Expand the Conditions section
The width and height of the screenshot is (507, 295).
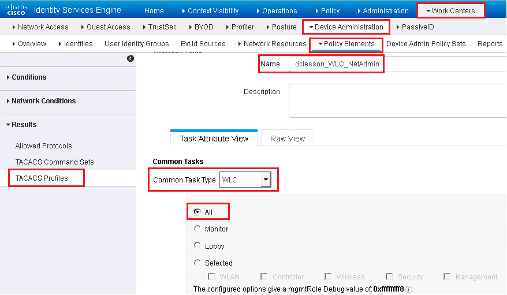[x=27, y=77]
